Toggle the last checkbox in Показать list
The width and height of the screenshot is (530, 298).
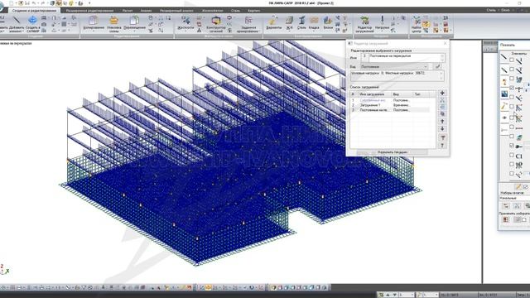pyautogui.click(x=512, y=174)
